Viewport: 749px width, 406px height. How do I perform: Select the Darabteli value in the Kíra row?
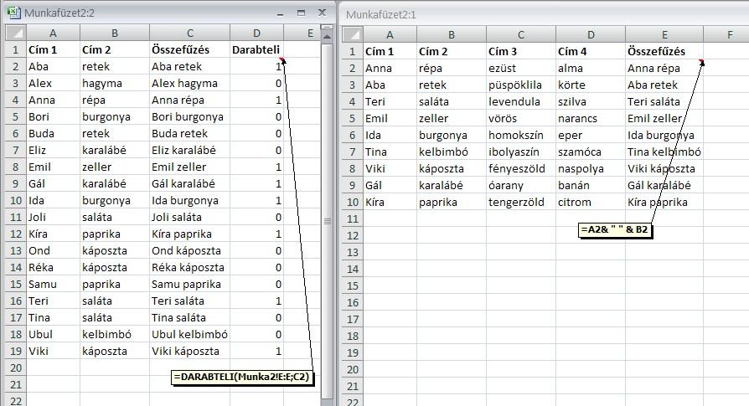(256, 234)
